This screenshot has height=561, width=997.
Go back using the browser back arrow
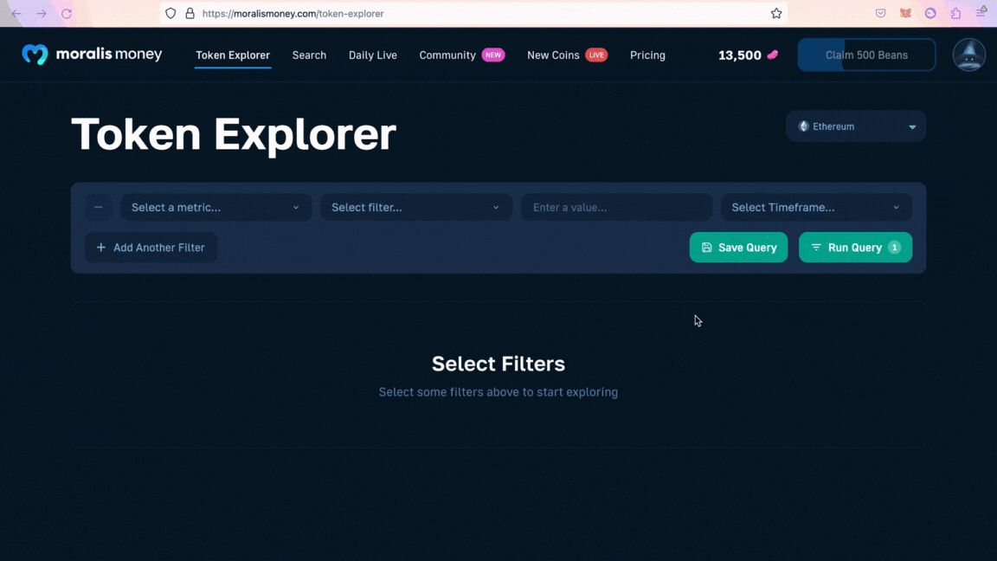click(x=16, y=13)
